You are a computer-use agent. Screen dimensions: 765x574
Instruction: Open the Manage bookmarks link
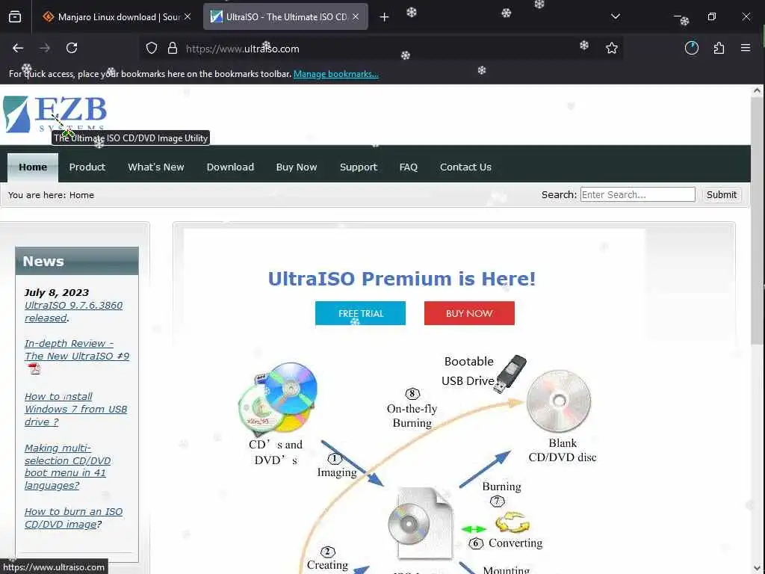click(335, 74)
